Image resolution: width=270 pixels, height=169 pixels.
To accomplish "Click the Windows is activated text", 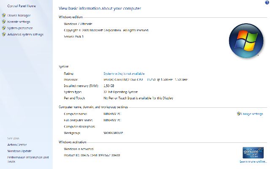I will coord(78,149).
